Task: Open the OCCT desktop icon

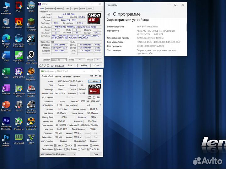Action: (x=19, y=7)
